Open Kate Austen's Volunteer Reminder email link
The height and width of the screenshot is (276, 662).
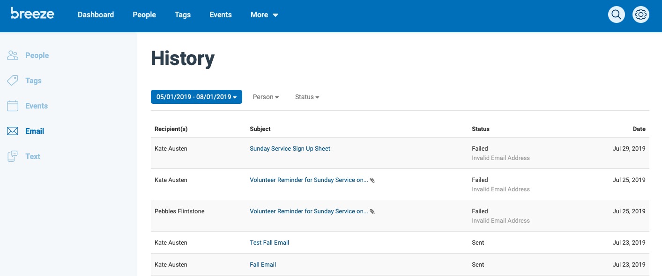(309, 180)
